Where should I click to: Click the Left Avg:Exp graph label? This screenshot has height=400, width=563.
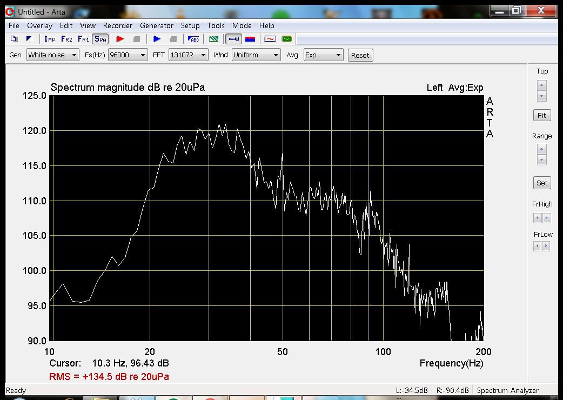455,88
